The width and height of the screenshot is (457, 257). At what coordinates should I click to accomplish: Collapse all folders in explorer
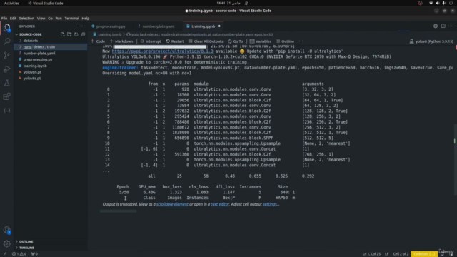[x=83, y=34]
